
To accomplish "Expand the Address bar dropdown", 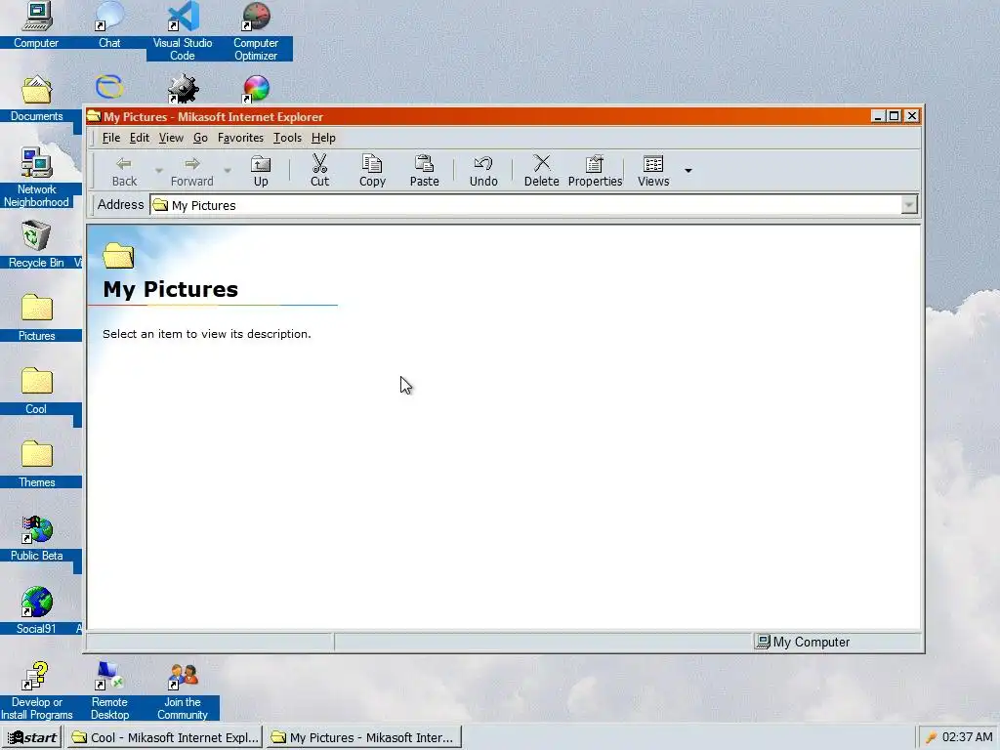I will coord(909,205).
